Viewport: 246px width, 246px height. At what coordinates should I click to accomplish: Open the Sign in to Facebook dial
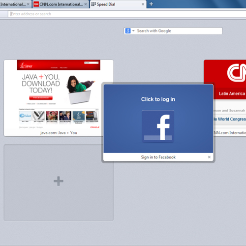pos(158,123)
